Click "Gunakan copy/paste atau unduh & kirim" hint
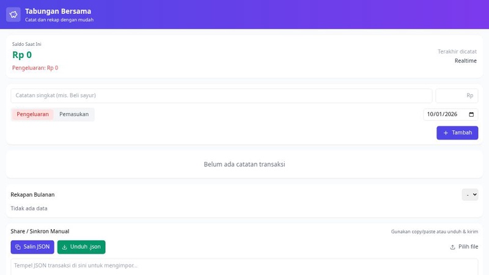 click(435, 232)
